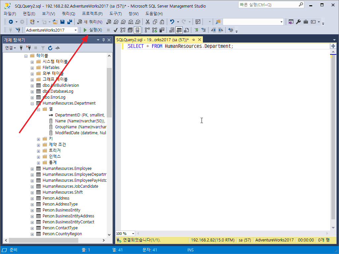This screenshot has width=339, height=254.
Task: Toggle Include Live Query Statistics
Action: 155,30
